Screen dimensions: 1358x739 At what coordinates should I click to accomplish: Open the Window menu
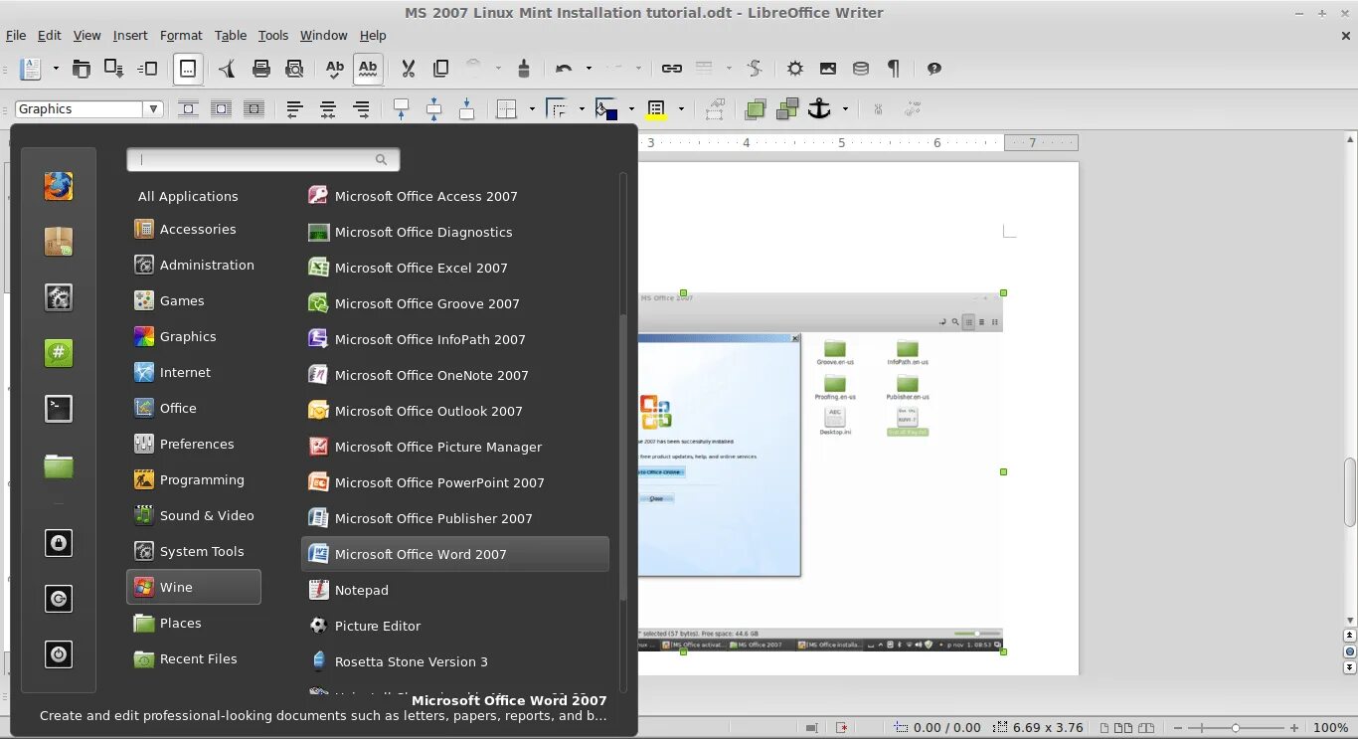pos(324,35)
